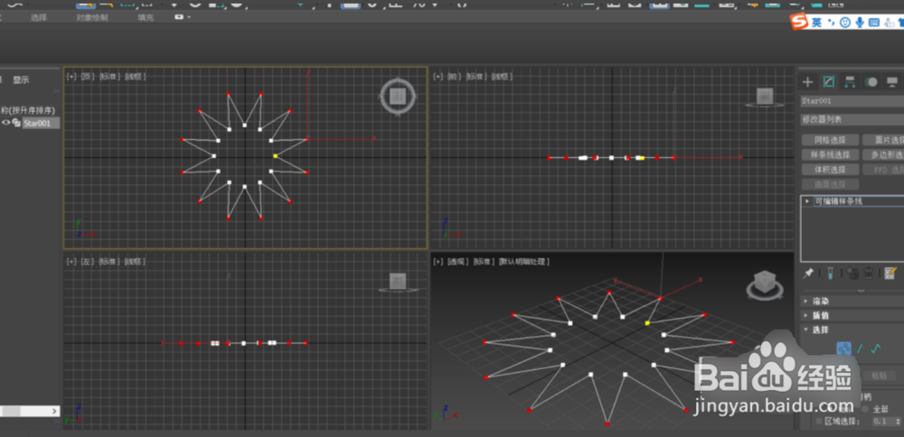This screenshot has height=437, width=904.
Task: Open the 显示 menu in scene explorer
Action: tap(22, 80)
